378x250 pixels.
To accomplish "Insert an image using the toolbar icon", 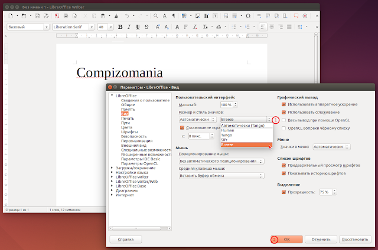I will point(197,16).
